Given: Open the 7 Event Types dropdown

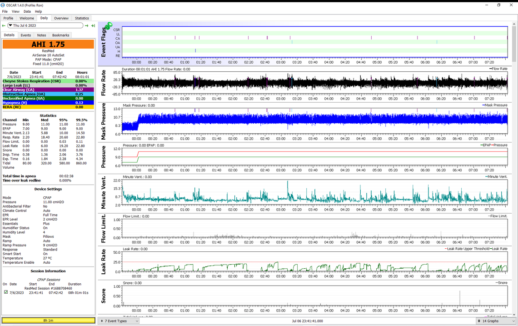Looking at the screenshot, I should (x=119, y=321).
